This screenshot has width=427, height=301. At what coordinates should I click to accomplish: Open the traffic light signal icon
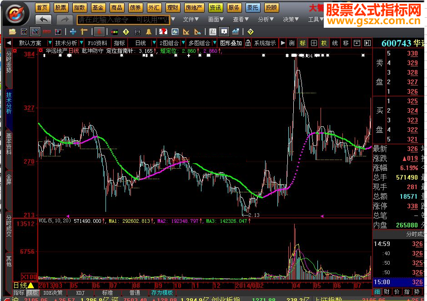click(115, 31)
